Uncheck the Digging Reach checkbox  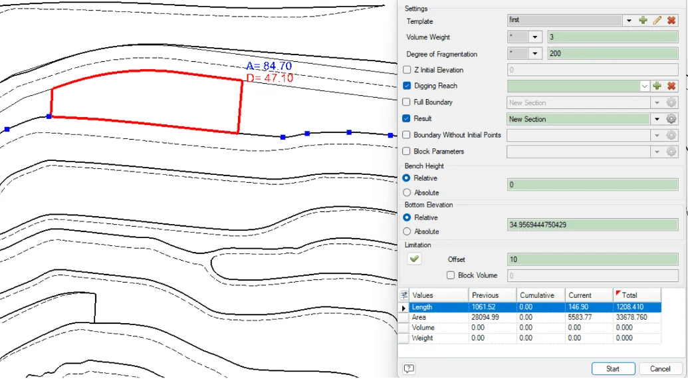pyautogui.click(x=407, y=86)
